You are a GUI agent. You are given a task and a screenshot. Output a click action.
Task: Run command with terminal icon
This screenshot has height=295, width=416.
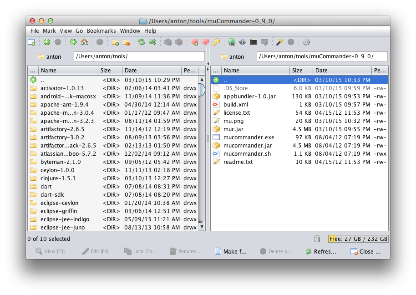pyautogui.click(x=254, y=42)
